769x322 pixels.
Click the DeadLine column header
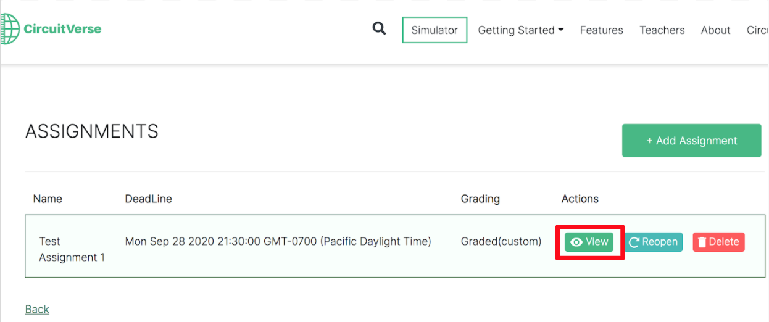pos(148,199)
